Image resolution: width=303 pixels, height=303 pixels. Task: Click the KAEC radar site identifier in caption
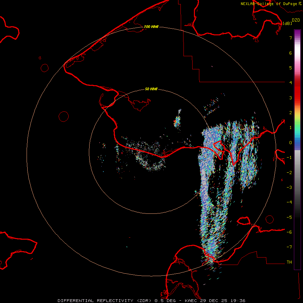pos(192,301)
